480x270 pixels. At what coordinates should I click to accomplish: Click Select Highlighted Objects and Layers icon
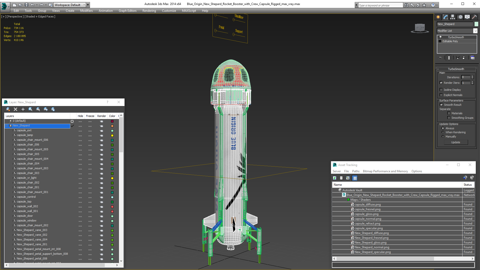[x=30, y=109]
